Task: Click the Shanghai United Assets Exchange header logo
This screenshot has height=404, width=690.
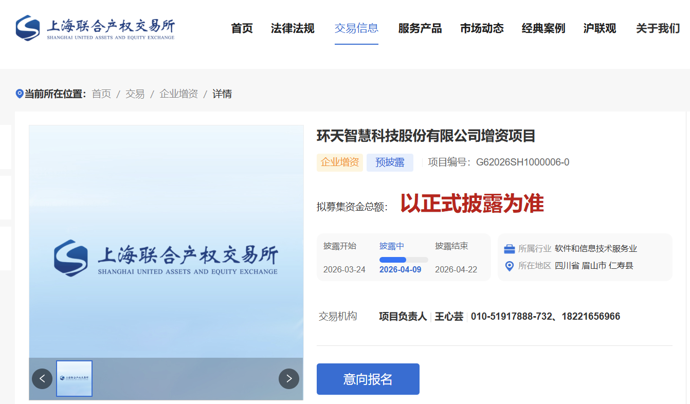Action: point(95,28)
